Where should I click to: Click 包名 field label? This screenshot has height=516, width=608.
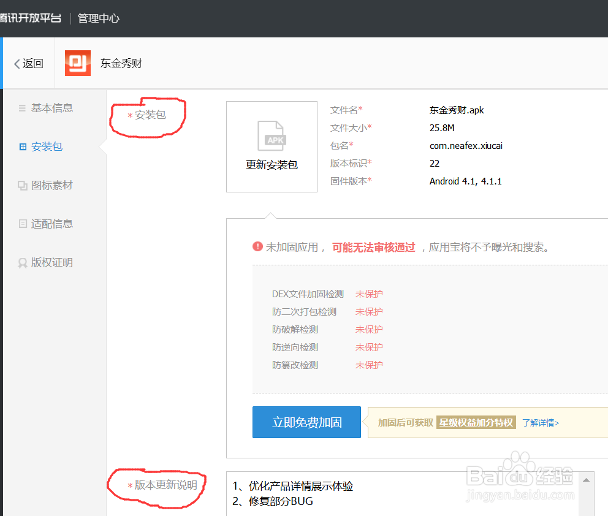[x=341, y=146]
